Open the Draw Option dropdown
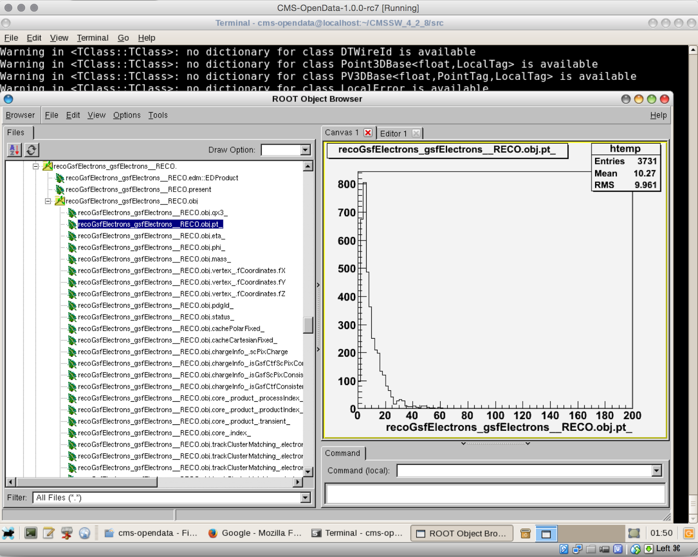The image size is (698, 557). click(305, 150)
